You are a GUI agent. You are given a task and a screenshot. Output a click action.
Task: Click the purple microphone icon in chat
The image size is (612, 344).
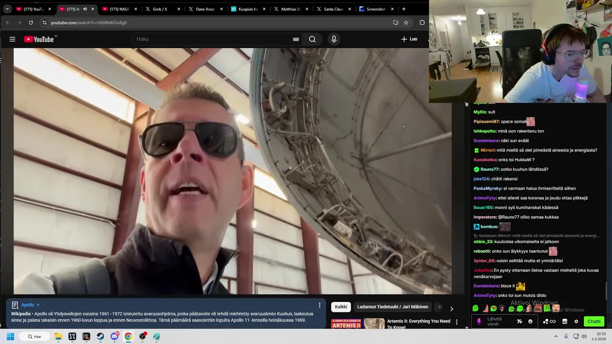479,322
